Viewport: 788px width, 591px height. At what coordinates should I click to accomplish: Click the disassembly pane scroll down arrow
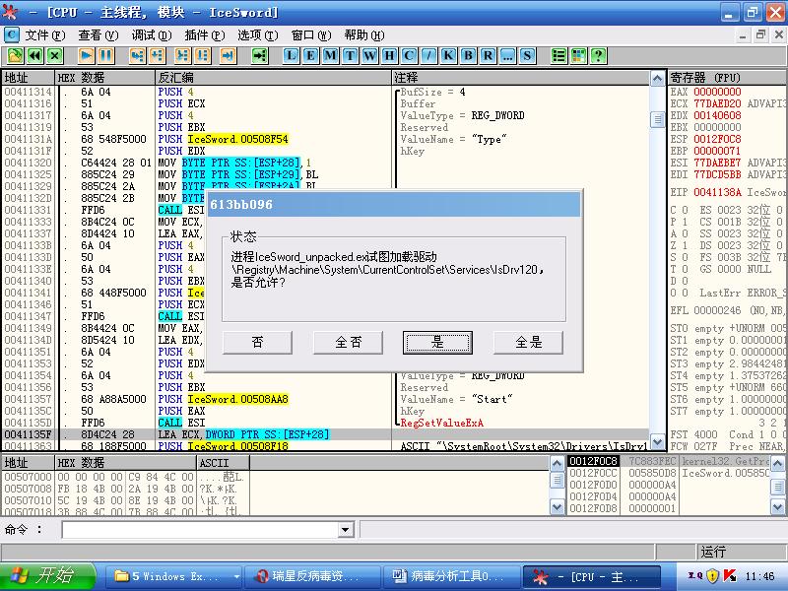point(657,442)
